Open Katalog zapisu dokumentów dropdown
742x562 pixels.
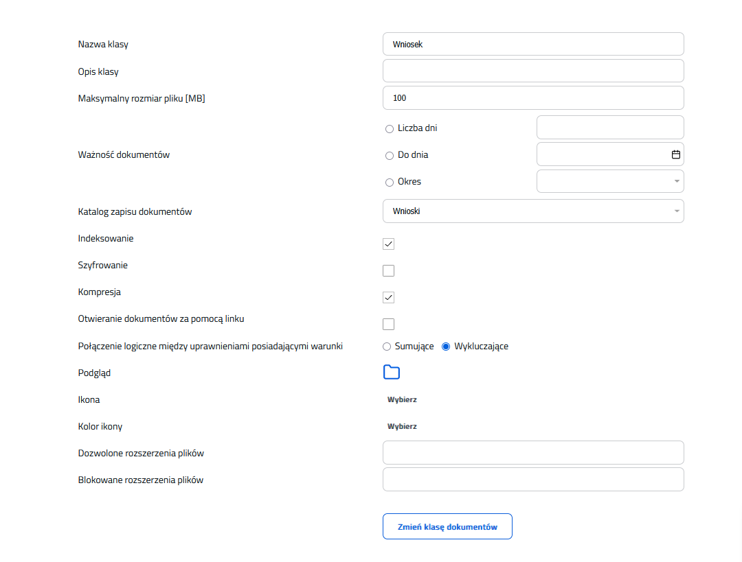532,211
